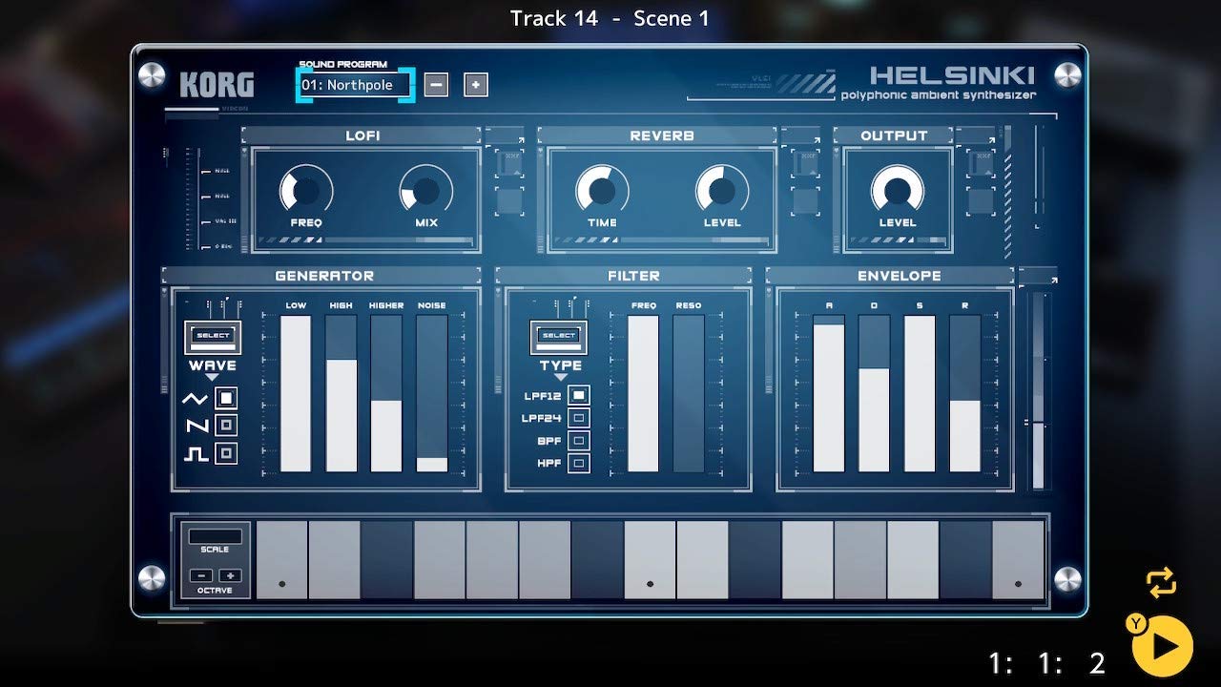Choose the HPF filter type
The width and height of the screenshot is (1221, 687).
point(579,464)
